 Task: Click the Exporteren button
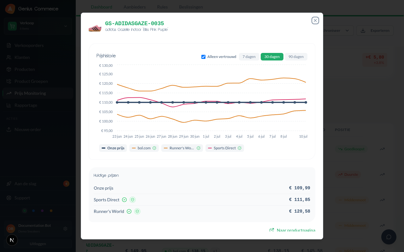pyautogui.click(x=375, y=31)
